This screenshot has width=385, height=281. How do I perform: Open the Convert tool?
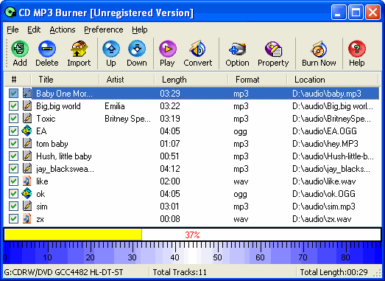click(198, 49)
